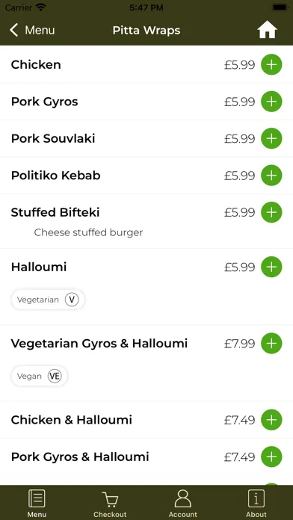Tap the Vegetarian tag under Halloumi
Viewport: 293px width, 520px height.
point(48,300)
